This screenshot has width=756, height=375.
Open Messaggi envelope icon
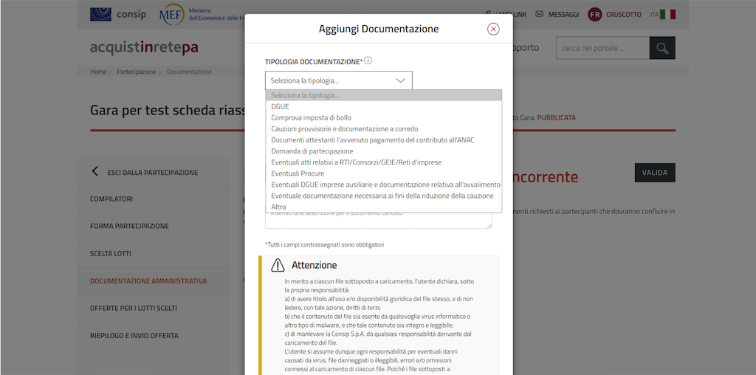coord(540,14)
